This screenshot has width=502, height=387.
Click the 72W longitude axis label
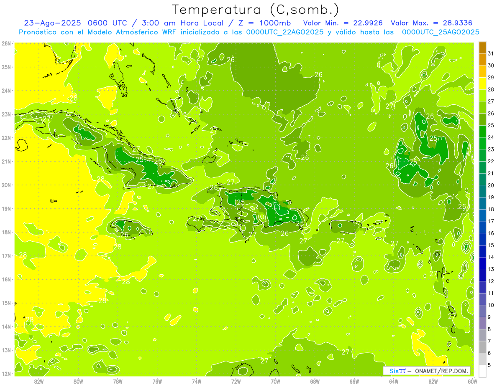236,381
